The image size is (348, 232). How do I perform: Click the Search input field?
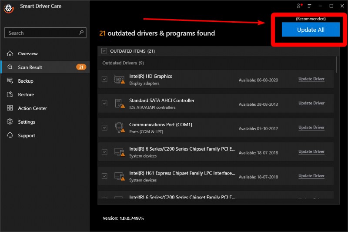45,33
